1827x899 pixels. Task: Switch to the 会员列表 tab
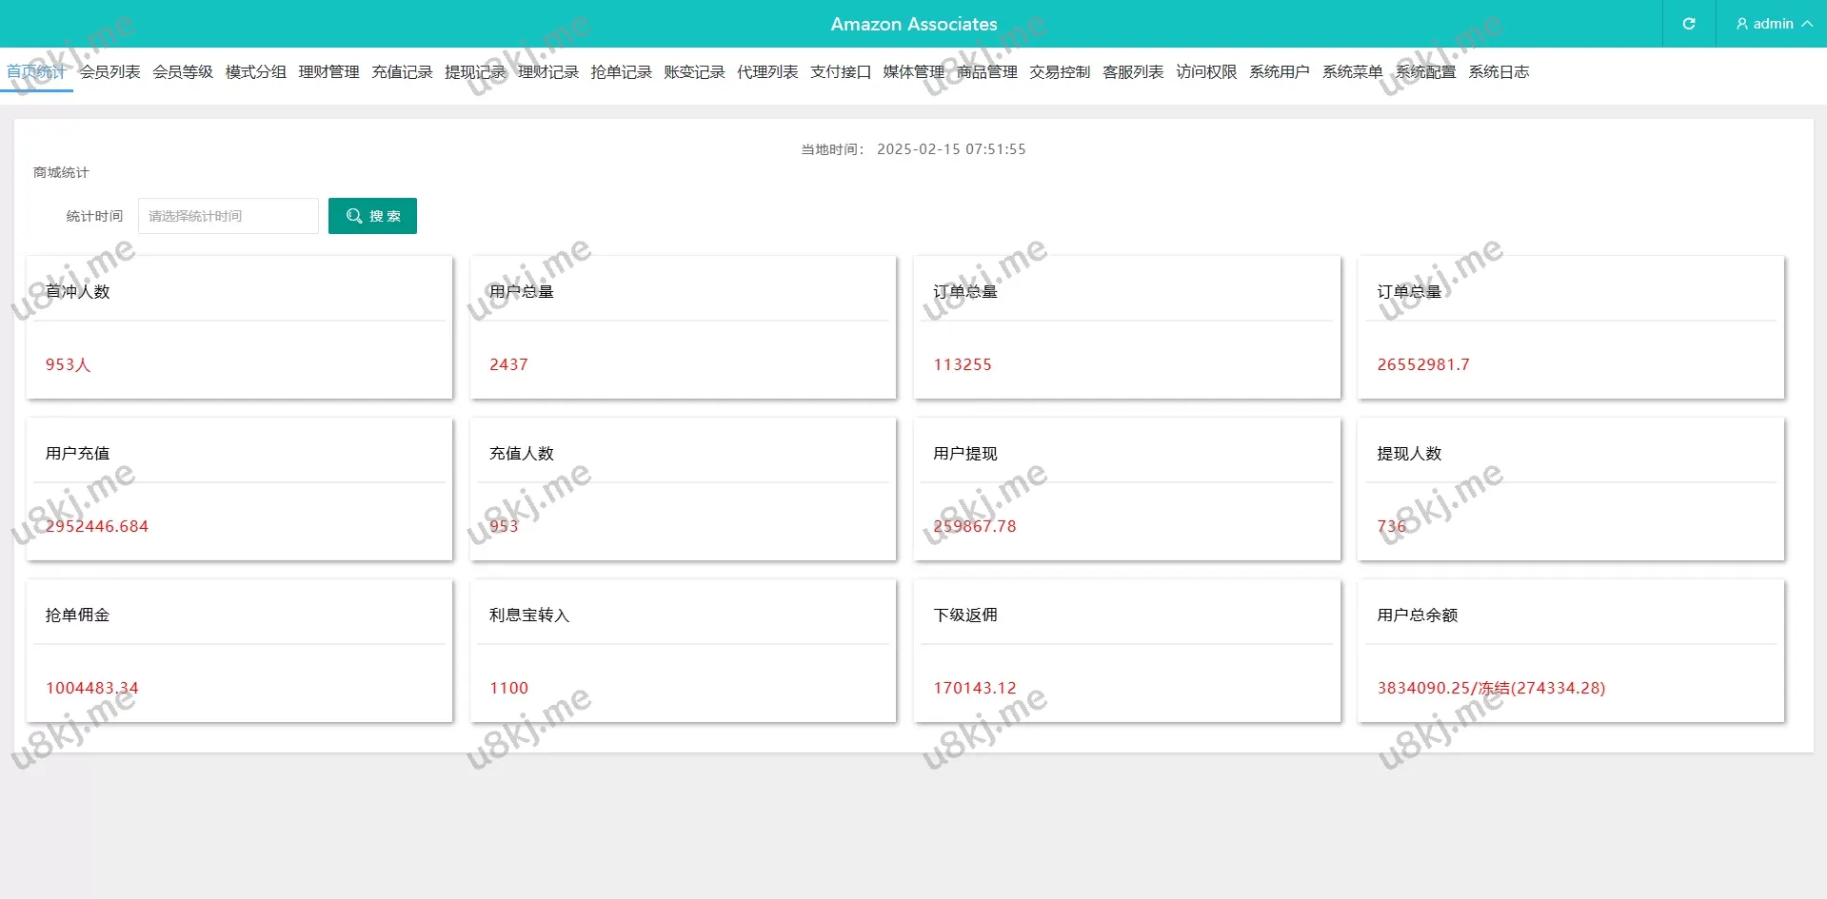pos(109,72)
